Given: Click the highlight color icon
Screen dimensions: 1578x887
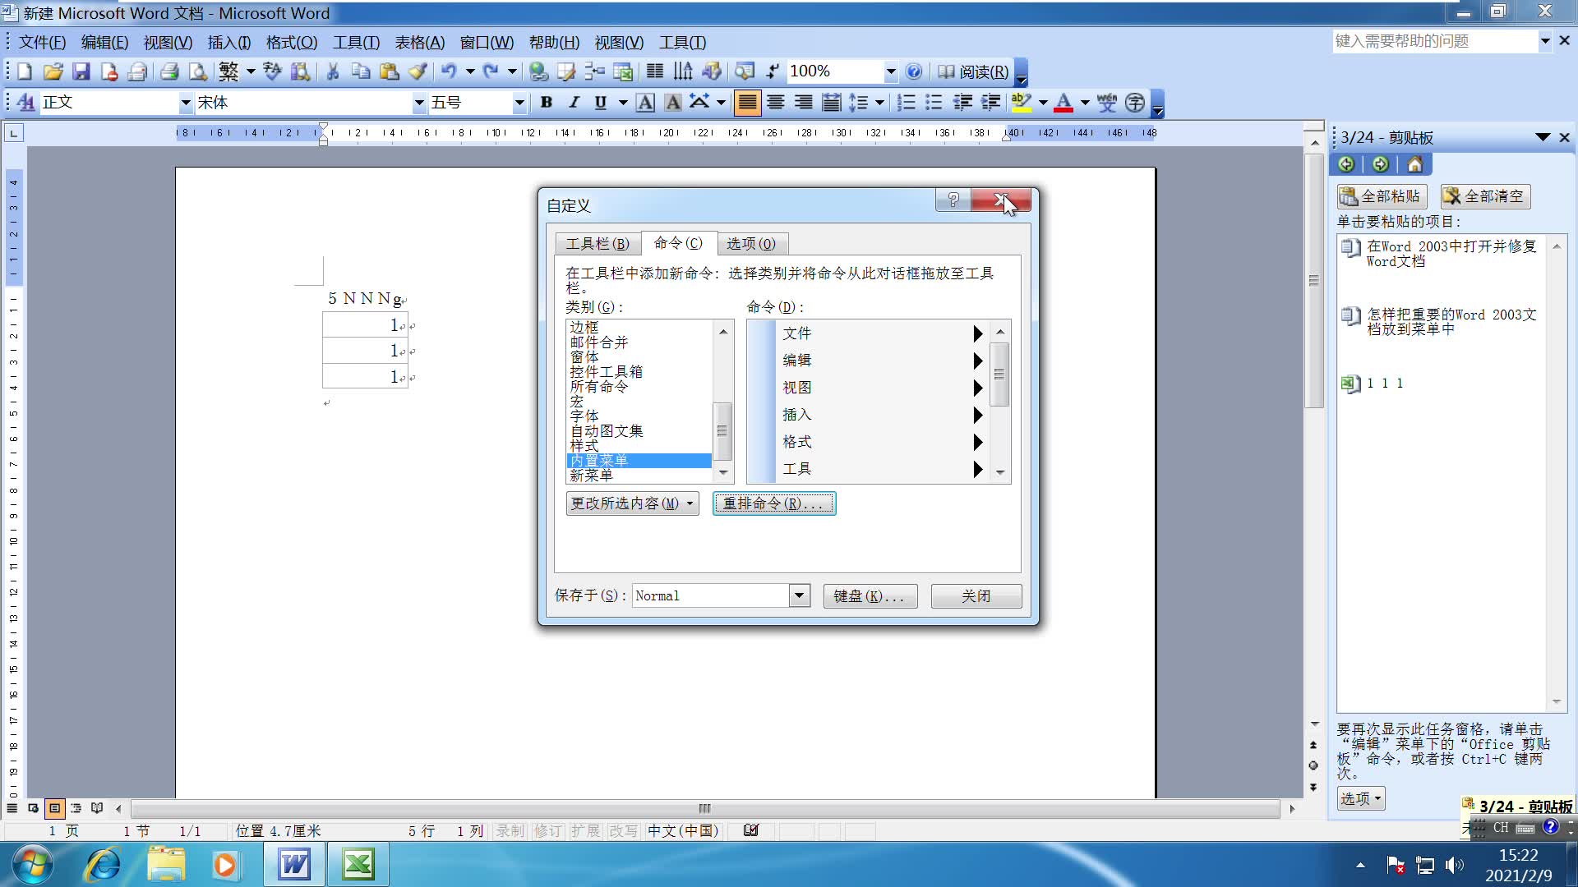Looking at the screenshot, I should pyautogui.click(x=1020, y=102).
